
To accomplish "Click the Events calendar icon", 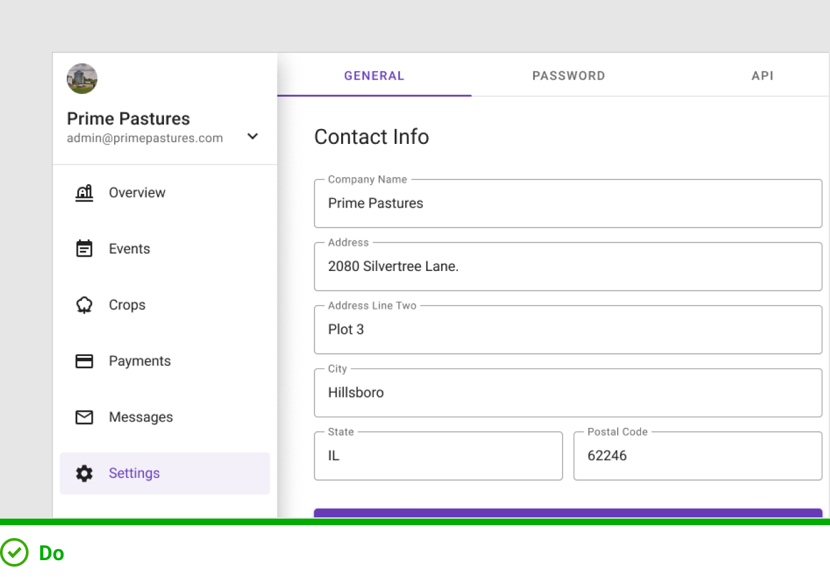I will 84,249.
